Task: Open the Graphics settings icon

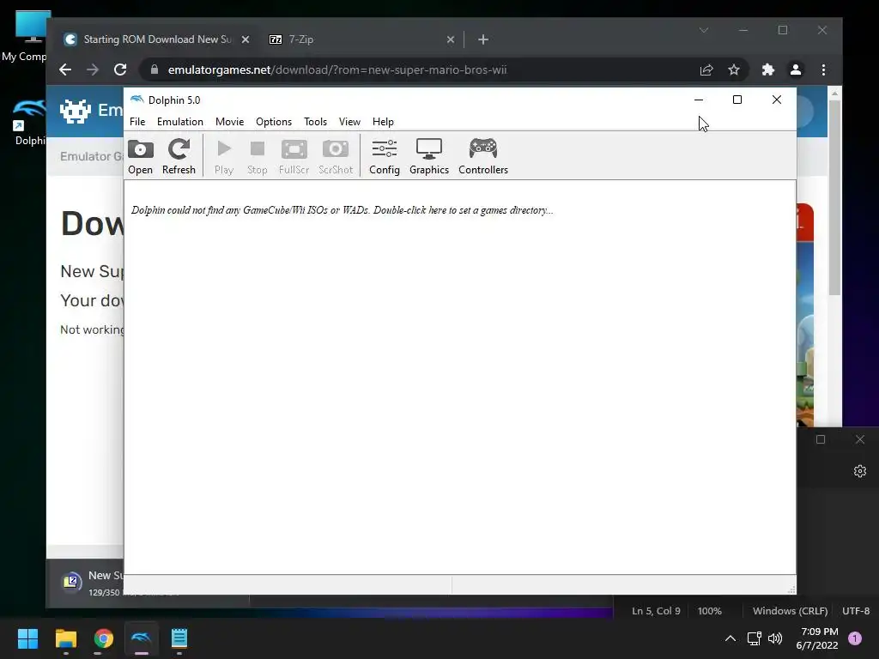Action: click(x=429, y=156)
